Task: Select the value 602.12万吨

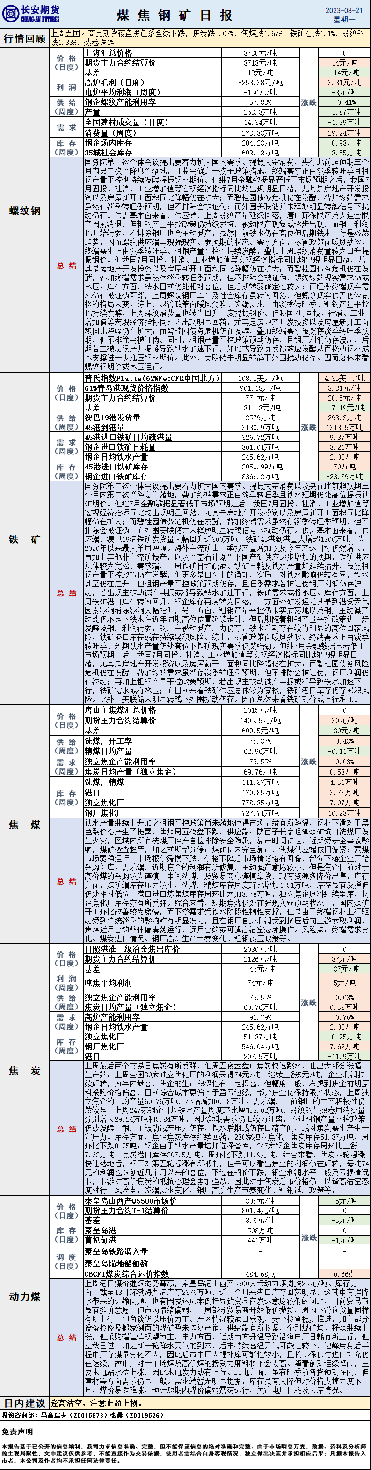Action: click(x=260, y=153)
